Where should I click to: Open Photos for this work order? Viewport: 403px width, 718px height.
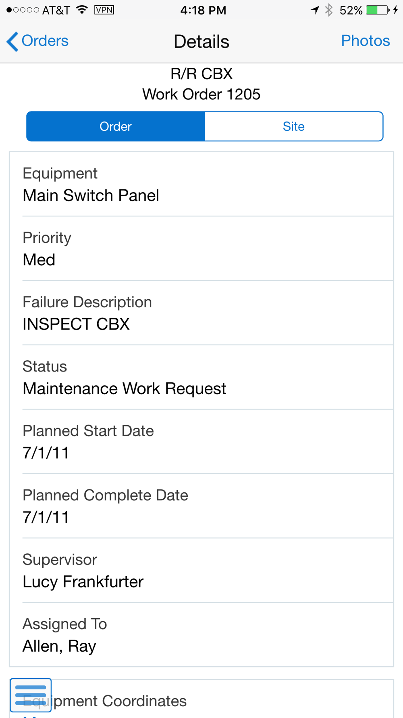click(x=365, y=41)
